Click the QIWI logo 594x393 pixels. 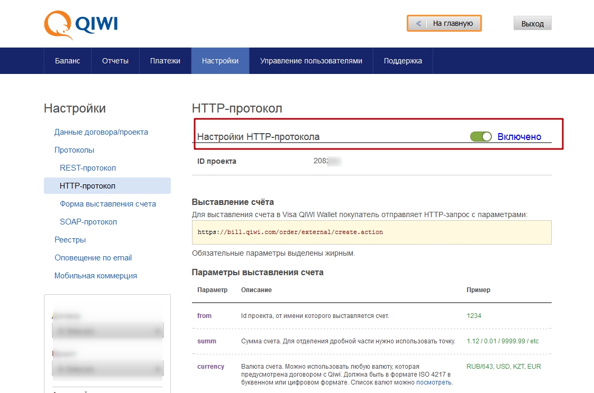pyautogui.click(x=81, y=25)
